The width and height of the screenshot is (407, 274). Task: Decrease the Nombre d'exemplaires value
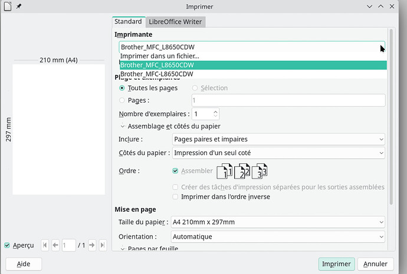point(215,116)
